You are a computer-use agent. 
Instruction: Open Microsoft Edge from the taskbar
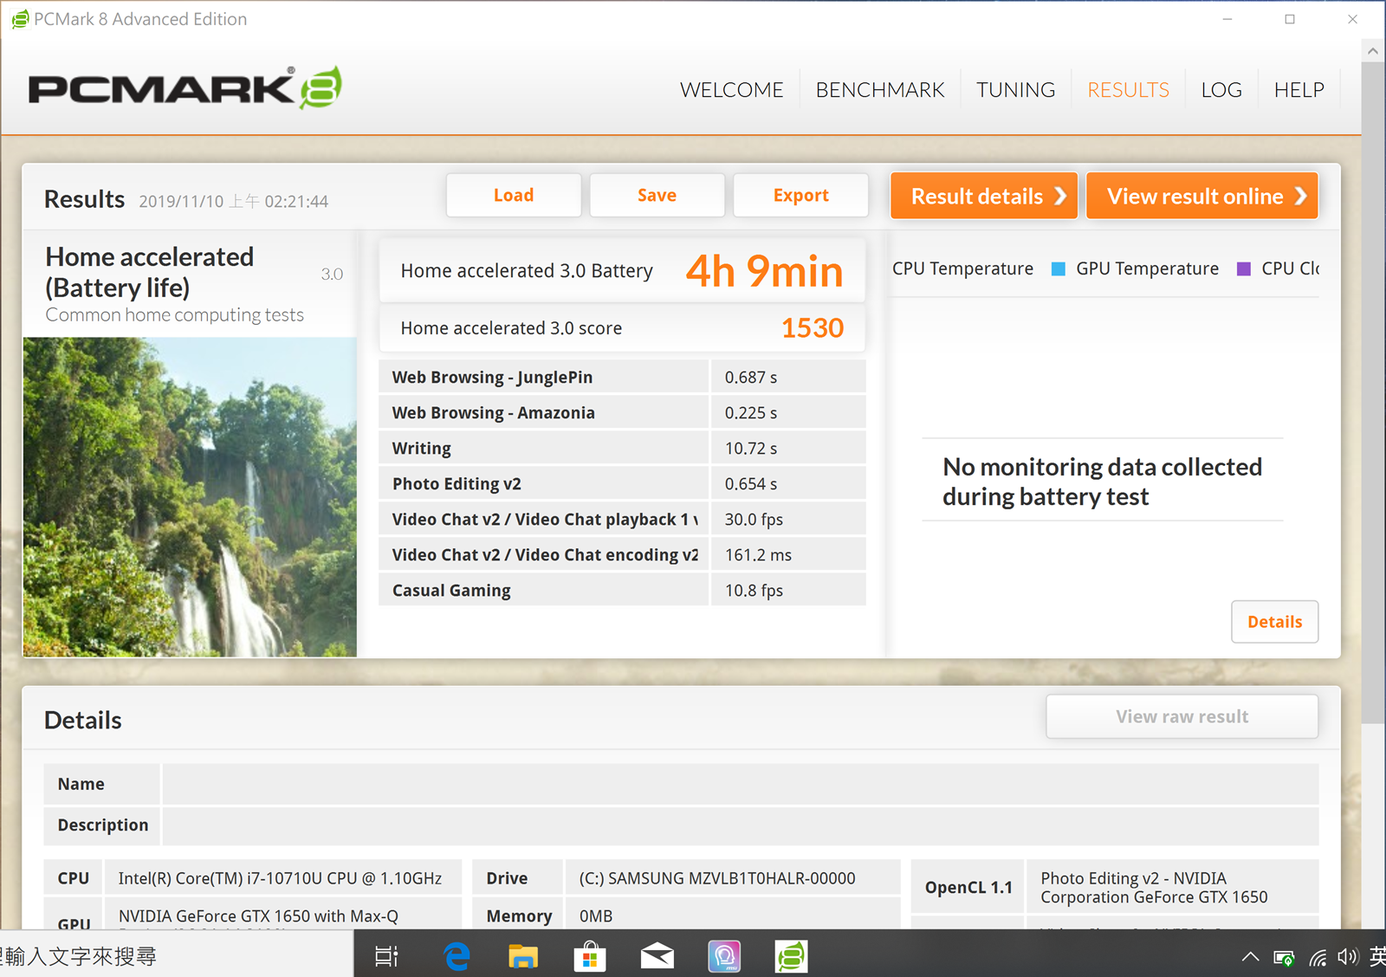click(x=457, y=956)
